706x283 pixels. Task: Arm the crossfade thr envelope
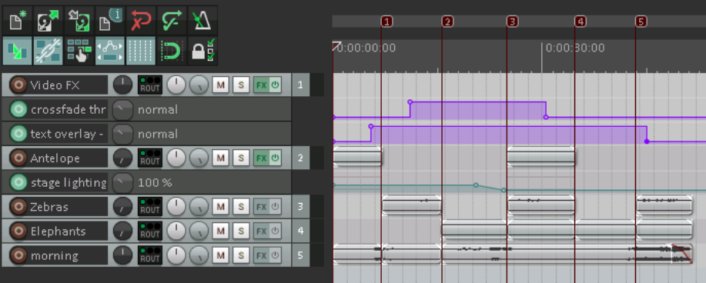18,109
